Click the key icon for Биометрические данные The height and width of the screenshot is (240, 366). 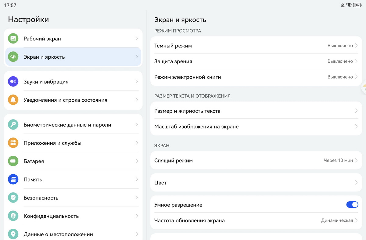tap(13, 125)
